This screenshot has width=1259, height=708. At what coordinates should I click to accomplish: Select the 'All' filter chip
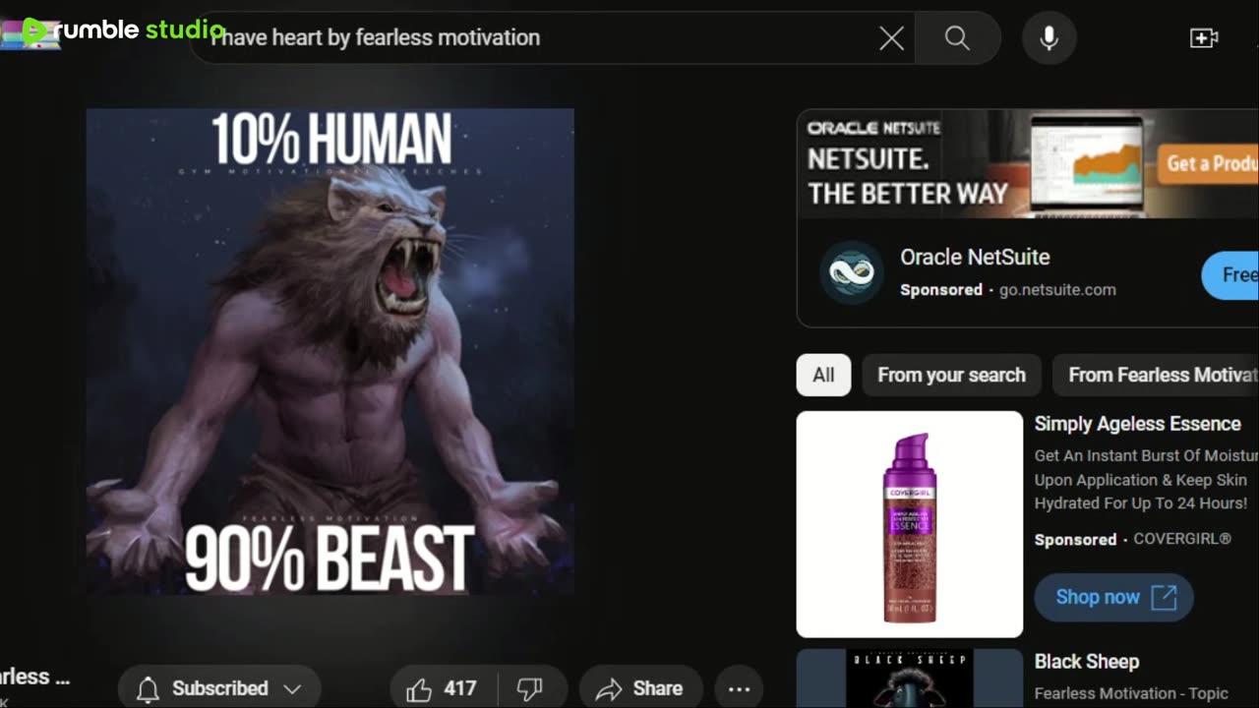823,375
